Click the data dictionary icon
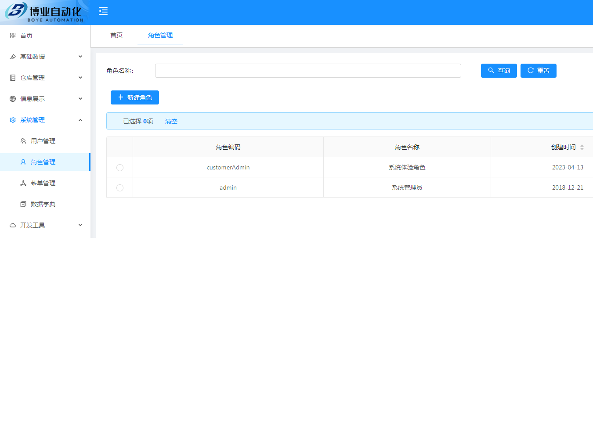593x428 pixels. 23,204
